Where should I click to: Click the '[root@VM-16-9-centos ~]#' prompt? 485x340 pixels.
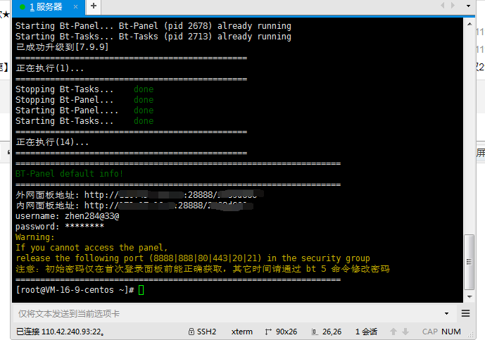[75, 290]
